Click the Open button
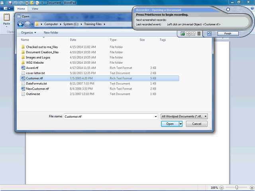The height and width of the screenshot is (191, 255). [x=170, y=124]
